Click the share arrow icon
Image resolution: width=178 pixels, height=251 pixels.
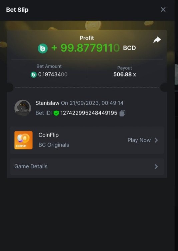[157, 40]
